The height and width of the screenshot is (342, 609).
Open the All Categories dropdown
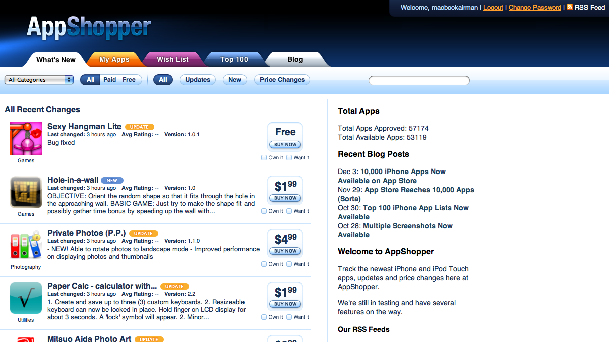(x=39, y=80)
